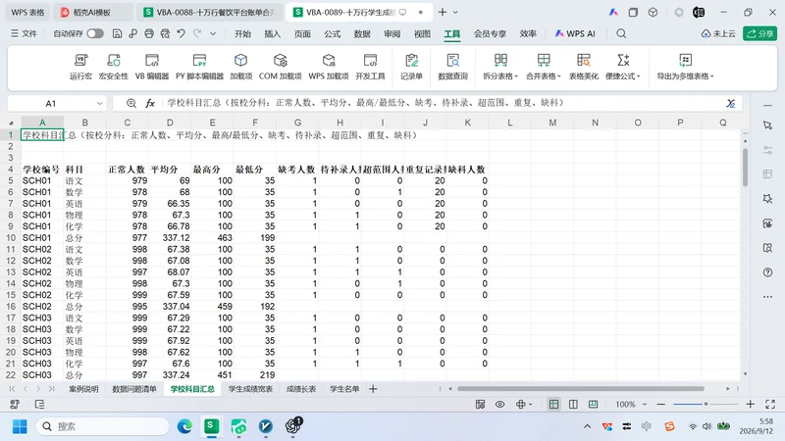Open WPS Spreadsheet from the taskbar
785x441 pixels.
point(211,426)
